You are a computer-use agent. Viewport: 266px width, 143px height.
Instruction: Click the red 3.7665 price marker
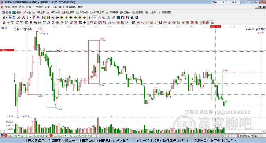pyautogui.click(x=7, y=50)
